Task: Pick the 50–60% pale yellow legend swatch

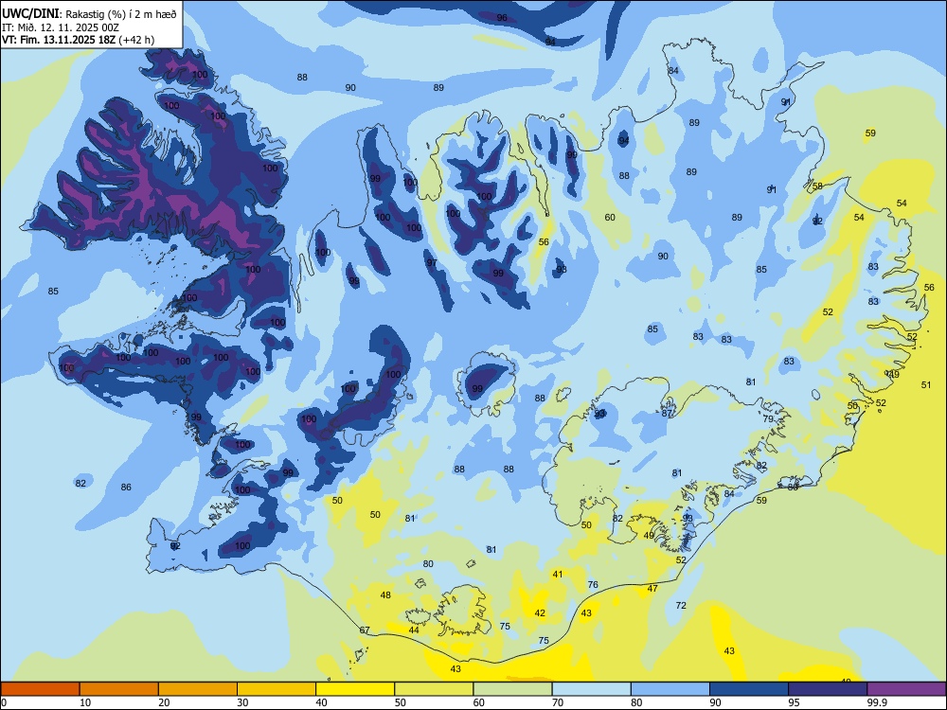Action: click(434, 689)
